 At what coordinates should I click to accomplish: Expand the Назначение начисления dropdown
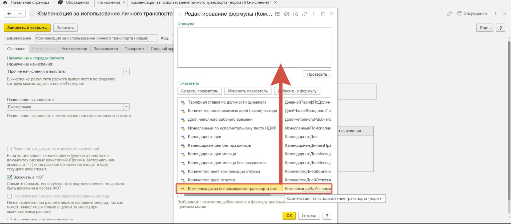pos(126,71)
